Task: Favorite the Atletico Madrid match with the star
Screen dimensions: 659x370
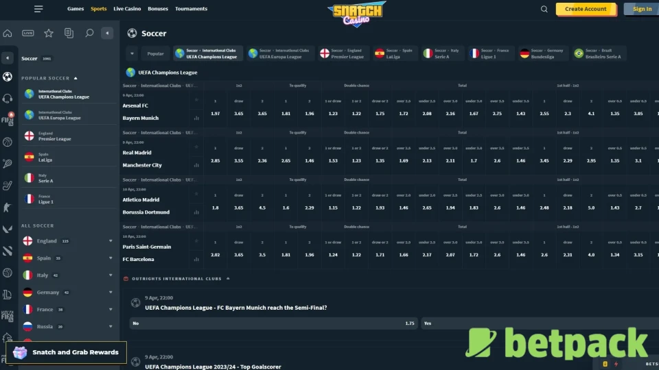Action: 197,194
